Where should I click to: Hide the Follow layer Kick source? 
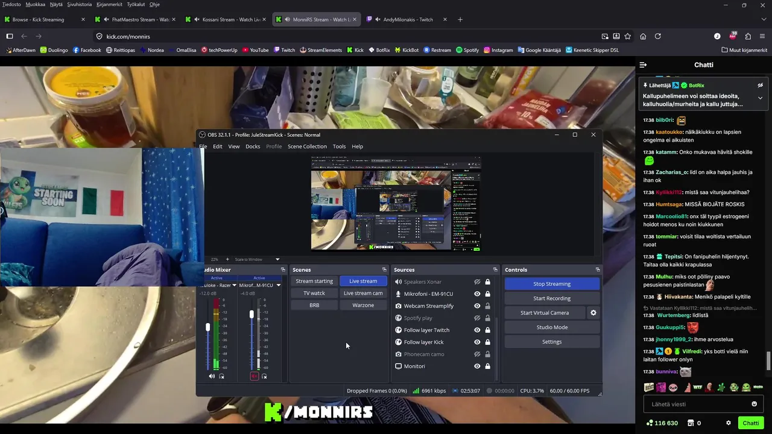[477, 342]
